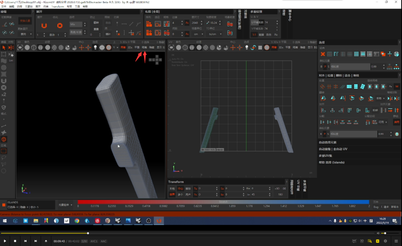Click the align-left icon in the alignment panel

[323, 110]
